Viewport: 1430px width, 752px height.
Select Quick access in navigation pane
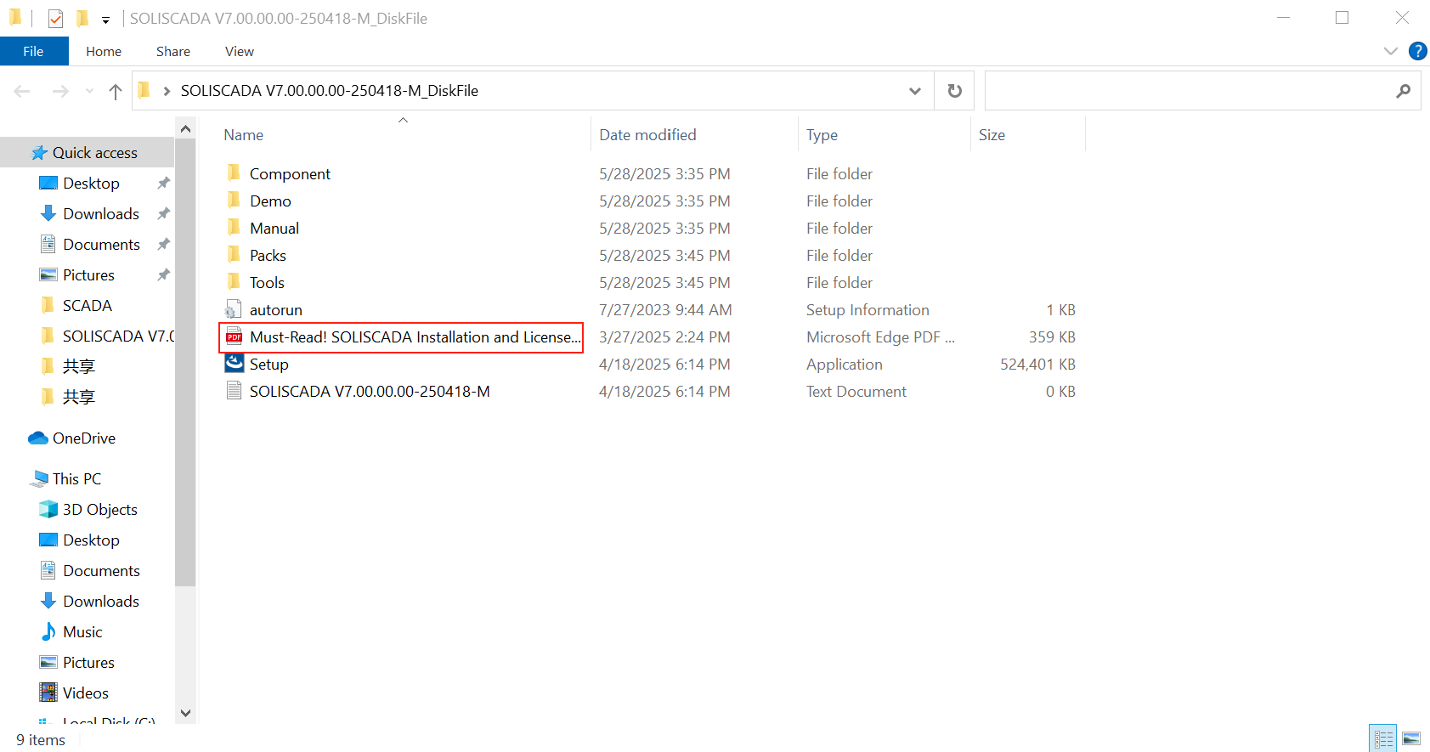tap(94, 153)
